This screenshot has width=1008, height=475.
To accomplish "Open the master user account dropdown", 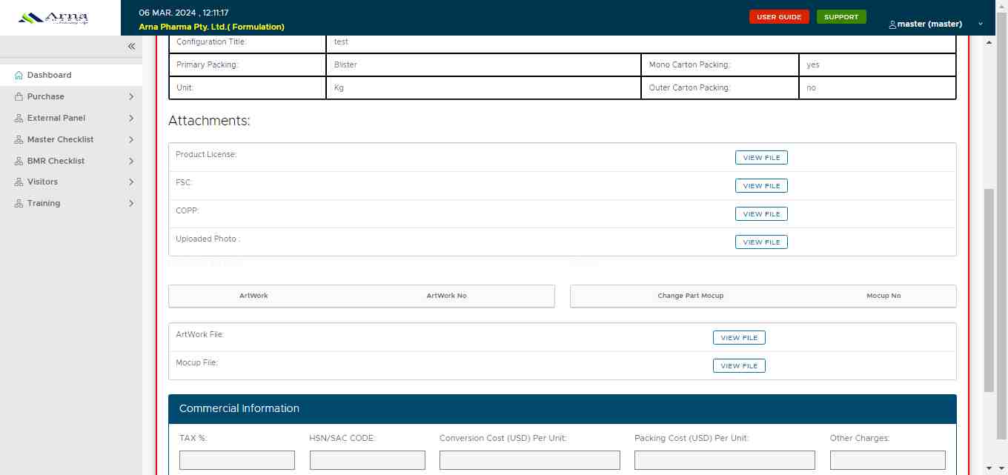I will point(935,24).
